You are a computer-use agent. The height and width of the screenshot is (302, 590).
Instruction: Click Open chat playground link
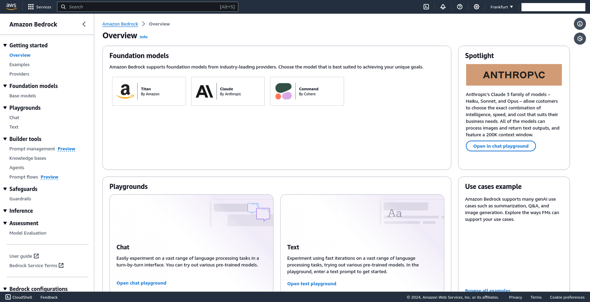(141, 283)
